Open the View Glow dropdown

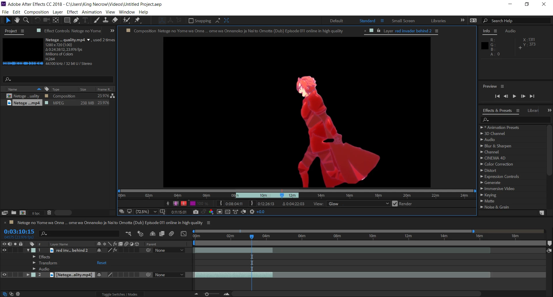359,204
